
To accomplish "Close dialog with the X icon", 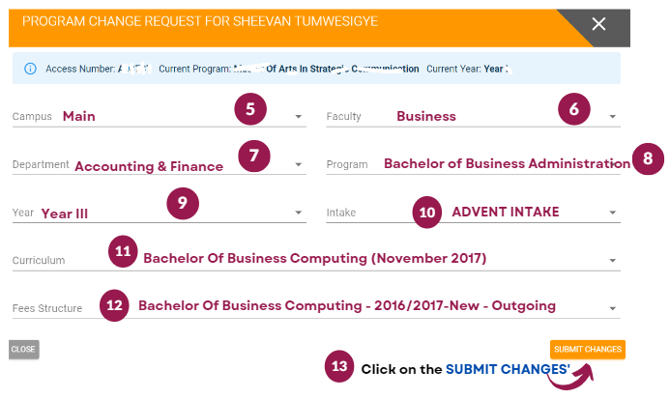I will 598,24.
